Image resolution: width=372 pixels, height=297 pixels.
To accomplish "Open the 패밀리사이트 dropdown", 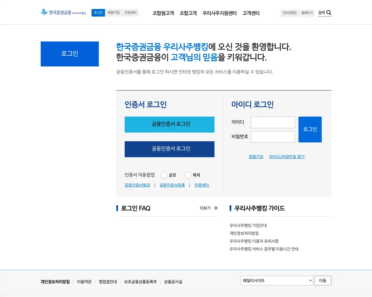I will (277, 280).
